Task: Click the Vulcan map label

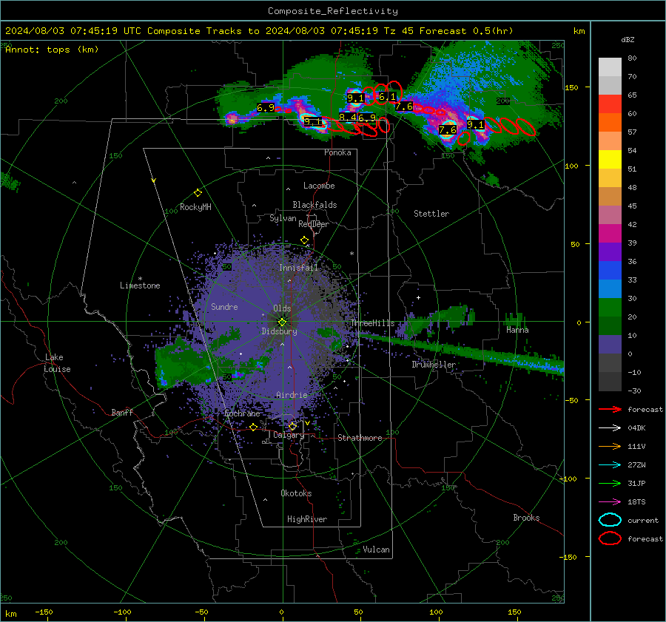Action: 376,550
